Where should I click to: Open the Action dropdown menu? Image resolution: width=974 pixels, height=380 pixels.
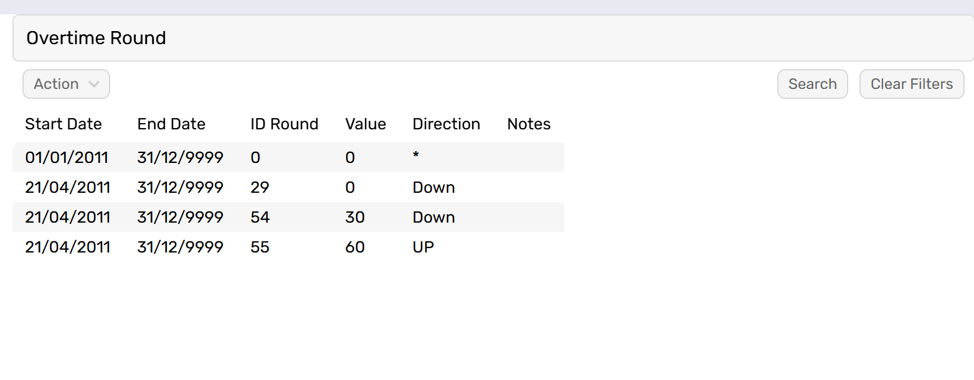point(66,84)
